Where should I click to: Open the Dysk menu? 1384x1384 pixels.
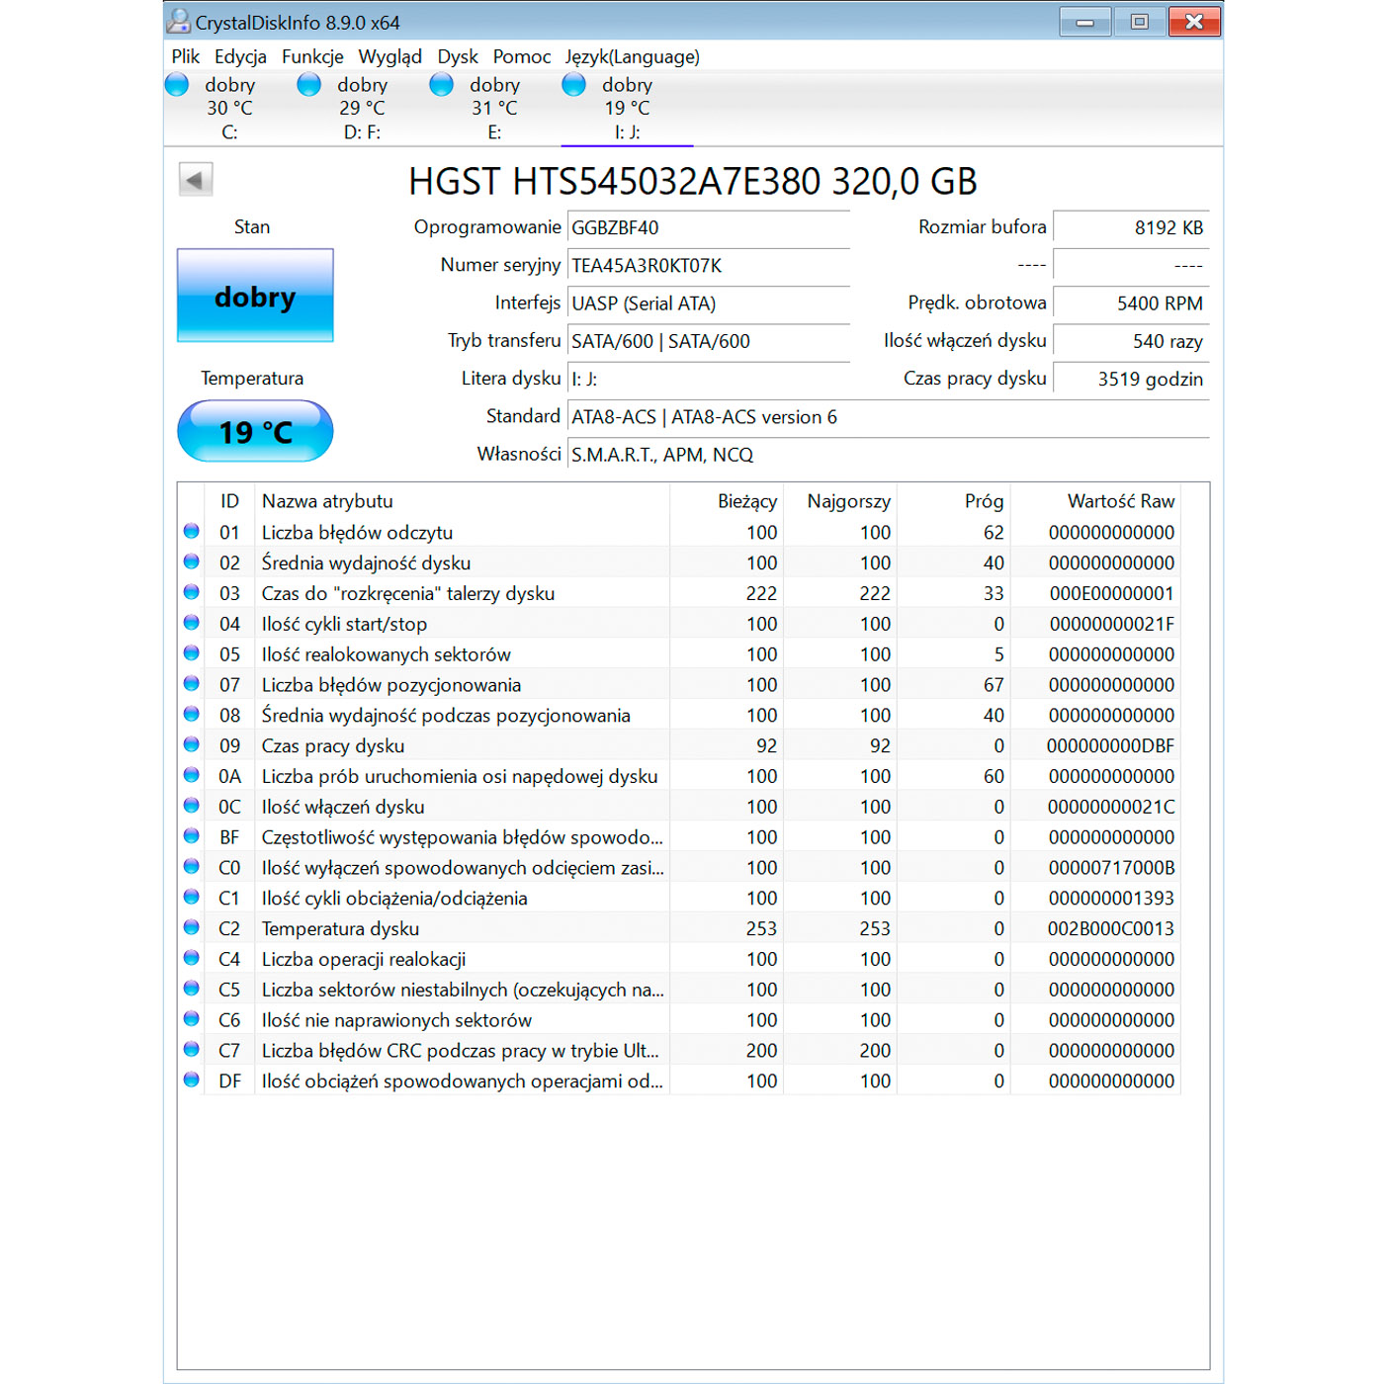458,56
